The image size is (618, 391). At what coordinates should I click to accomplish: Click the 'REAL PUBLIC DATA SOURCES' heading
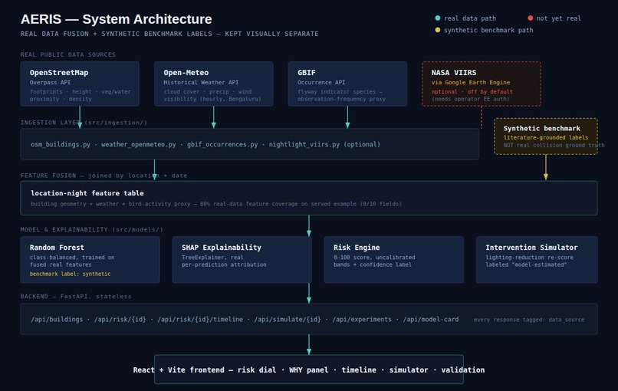pos(68,54)
